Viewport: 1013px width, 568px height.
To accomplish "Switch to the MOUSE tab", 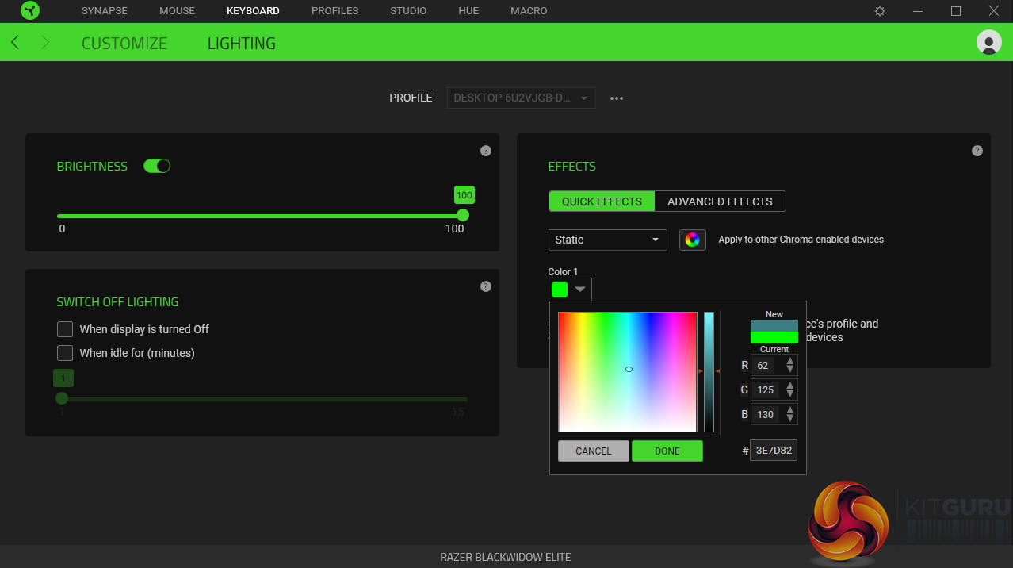I will pyautogui.click(x=177, y=11).
